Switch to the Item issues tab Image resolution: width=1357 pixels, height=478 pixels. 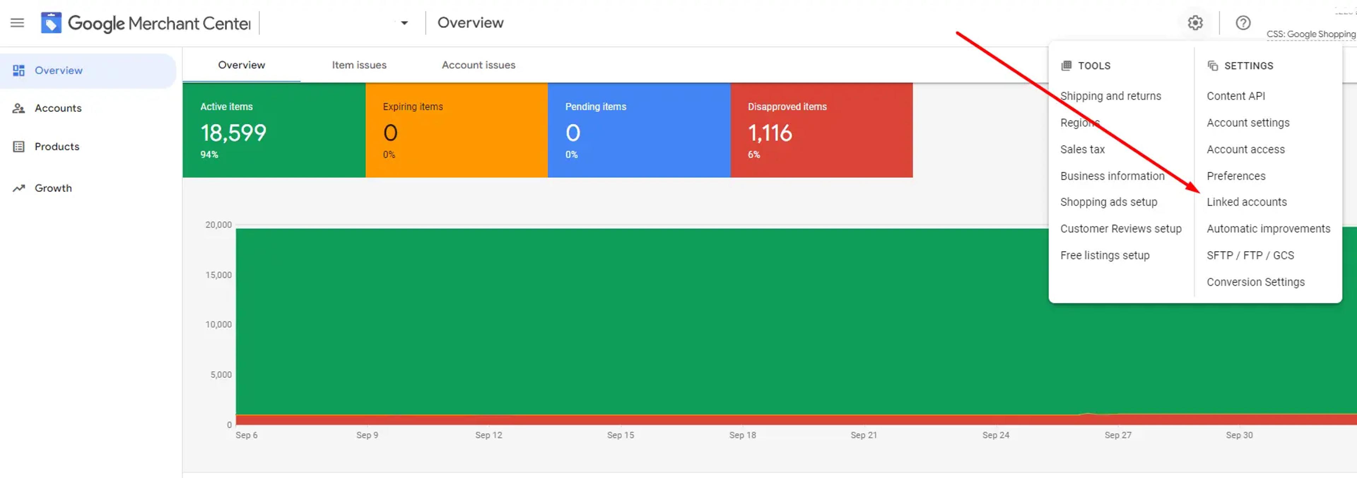[x=359, y=65]
